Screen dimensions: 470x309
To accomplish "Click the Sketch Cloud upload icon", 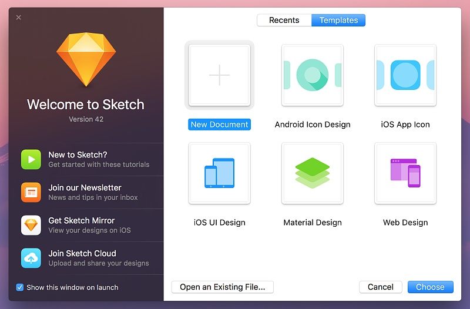I will pyautogui.click(x=31, y=258).
